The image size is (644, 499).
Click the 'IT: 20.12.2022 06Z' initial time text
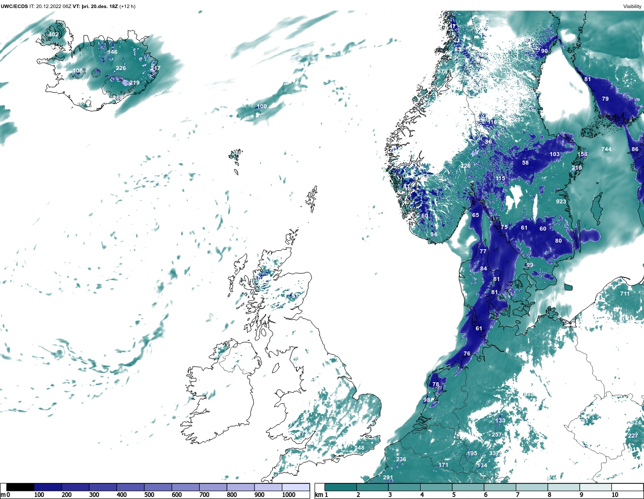[50, 7]
